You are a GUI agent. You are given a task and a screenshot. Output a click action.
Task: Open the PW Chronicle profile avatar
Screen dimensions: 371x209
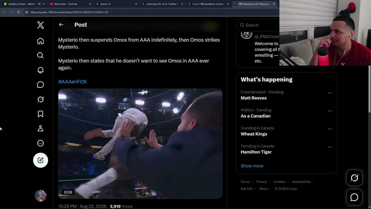coord(246,34)
